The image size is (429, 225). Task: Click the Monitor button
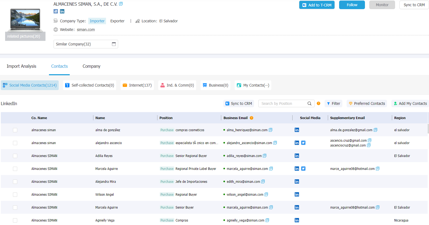(382, 5)
